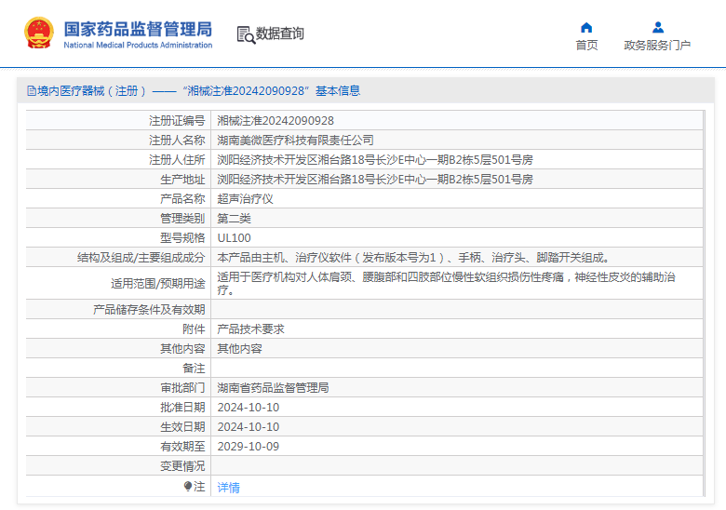
Task: Click the registration number 湘械注准20242090928 cell
Action: coord(456,121)
